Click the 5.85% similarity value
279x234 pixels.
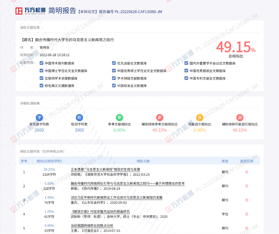point(49,184)
